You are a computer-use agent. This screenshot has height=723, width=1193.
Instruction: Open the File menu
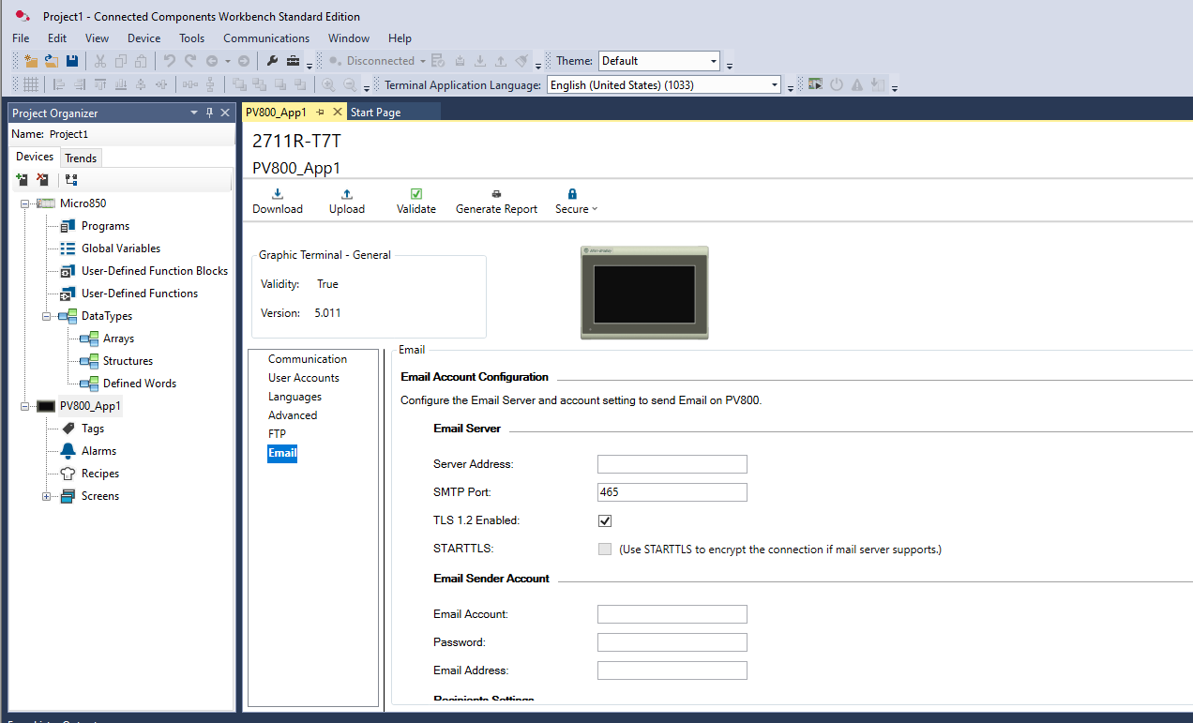(21, 38)
